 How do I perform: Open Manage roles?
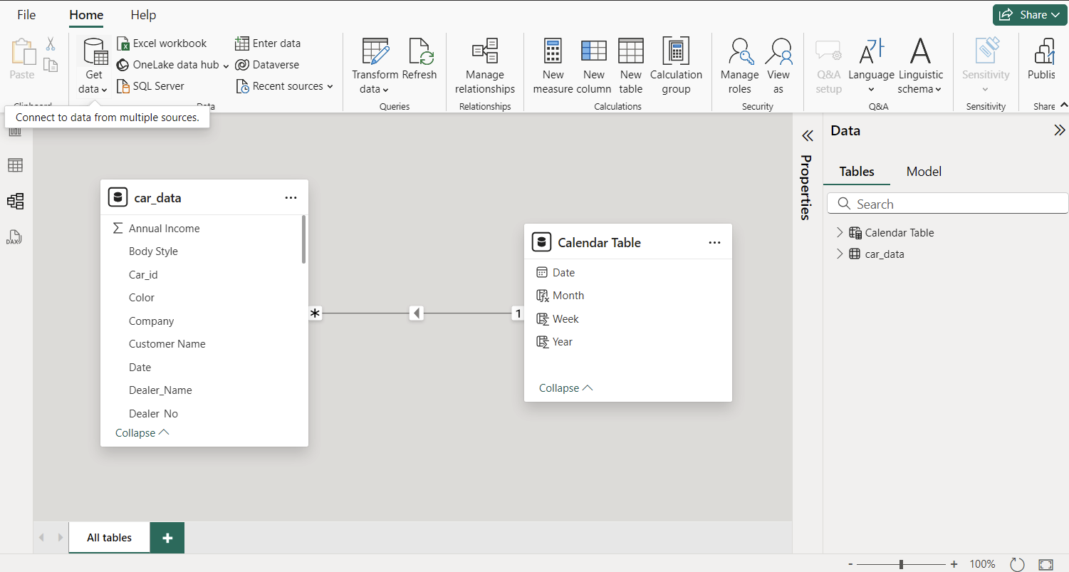(x=739, y=67)
